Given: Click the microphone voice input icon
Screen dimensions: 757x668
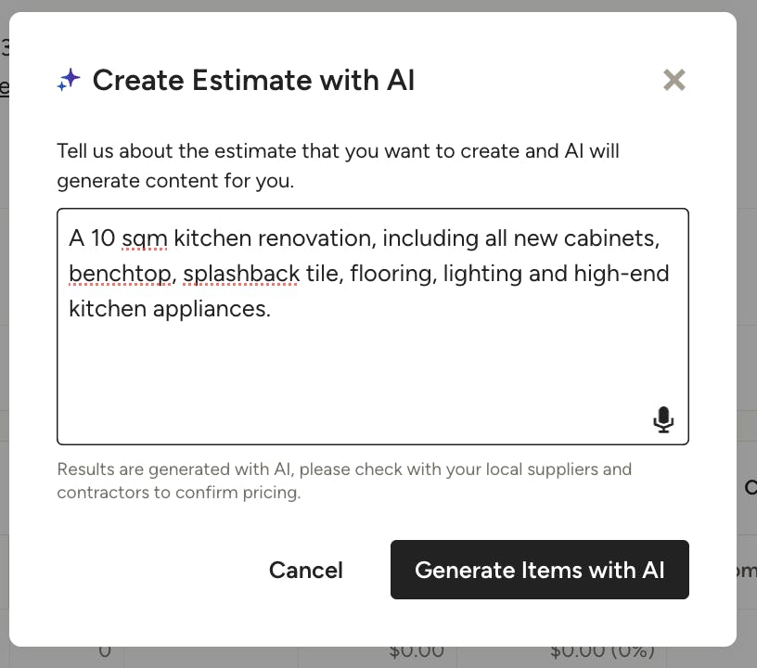Looking at the screenshot, I should pos(662,419).
